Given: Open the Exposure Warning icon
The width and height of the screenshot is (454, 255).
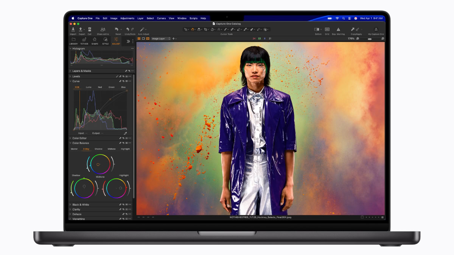Looking at the screenshot, I should (338, 29).
